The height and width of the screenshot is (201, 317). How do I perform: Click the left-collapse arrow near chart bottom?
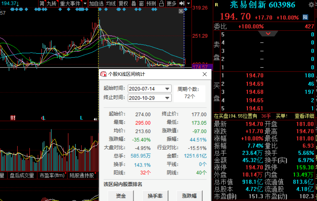pos(96,119)
